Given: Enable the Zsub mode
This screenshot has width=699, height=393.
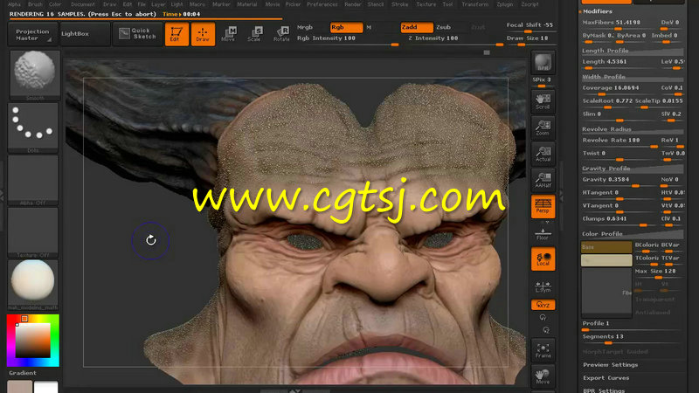Looking at the screenshot, I should point(443,27).
